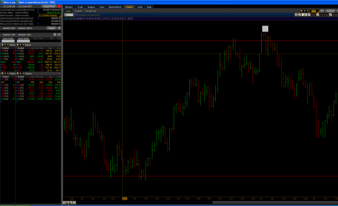The height and width of the screenshot is (206, 338).
Task: Click the red alert circle beside Support/Chat
Action: (59, 6)
